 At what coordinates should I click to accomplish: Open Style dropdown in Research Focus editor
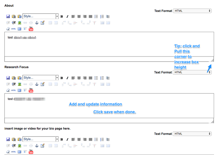[x=40, y=78]
